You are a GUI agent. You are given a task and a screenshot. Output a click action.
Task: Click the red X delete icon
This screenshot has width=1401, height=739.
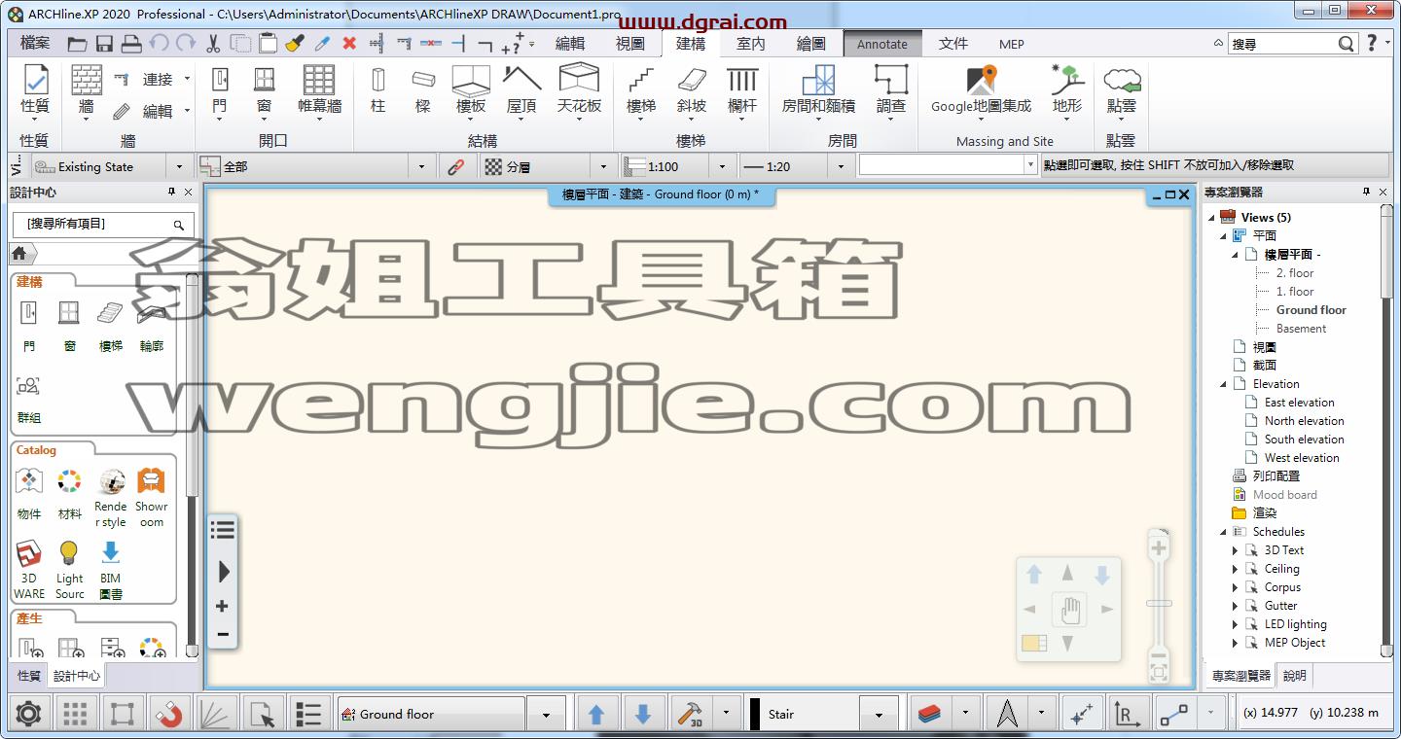point(349,44)
